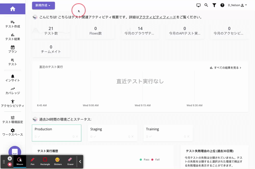Click the monitor display icon

198,5
